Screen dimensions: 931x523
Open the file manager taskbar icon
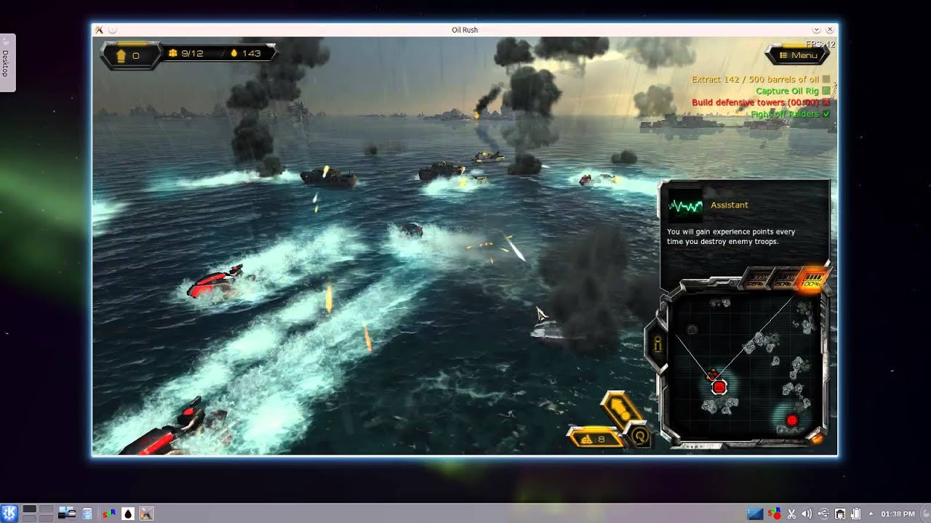click(x=67, y=514)
